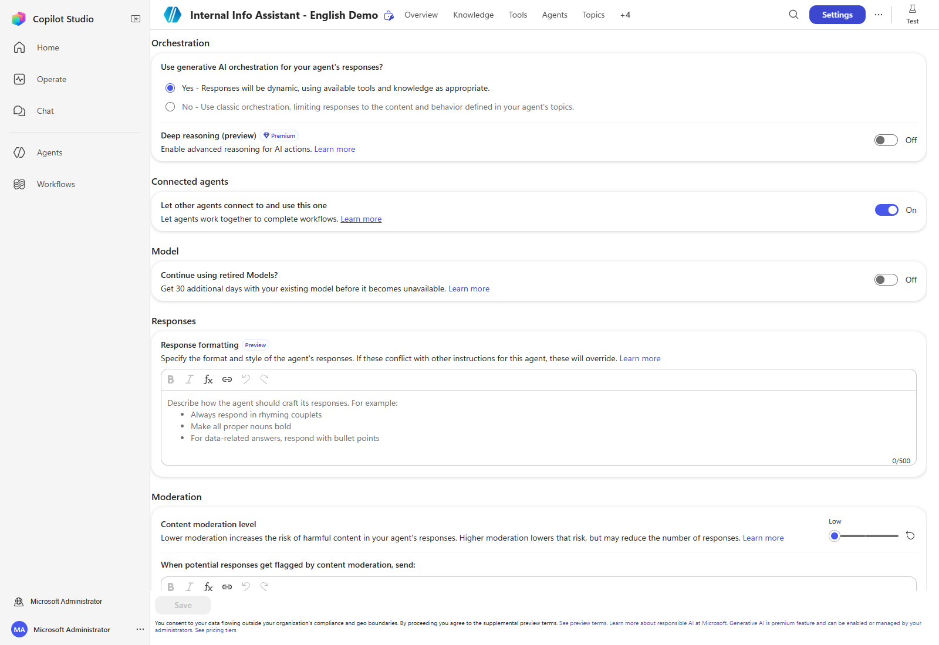Viewport: 939px width, 645px height.
Task: Switch to the Knowledge tab
Action: [x=473, y=15]
